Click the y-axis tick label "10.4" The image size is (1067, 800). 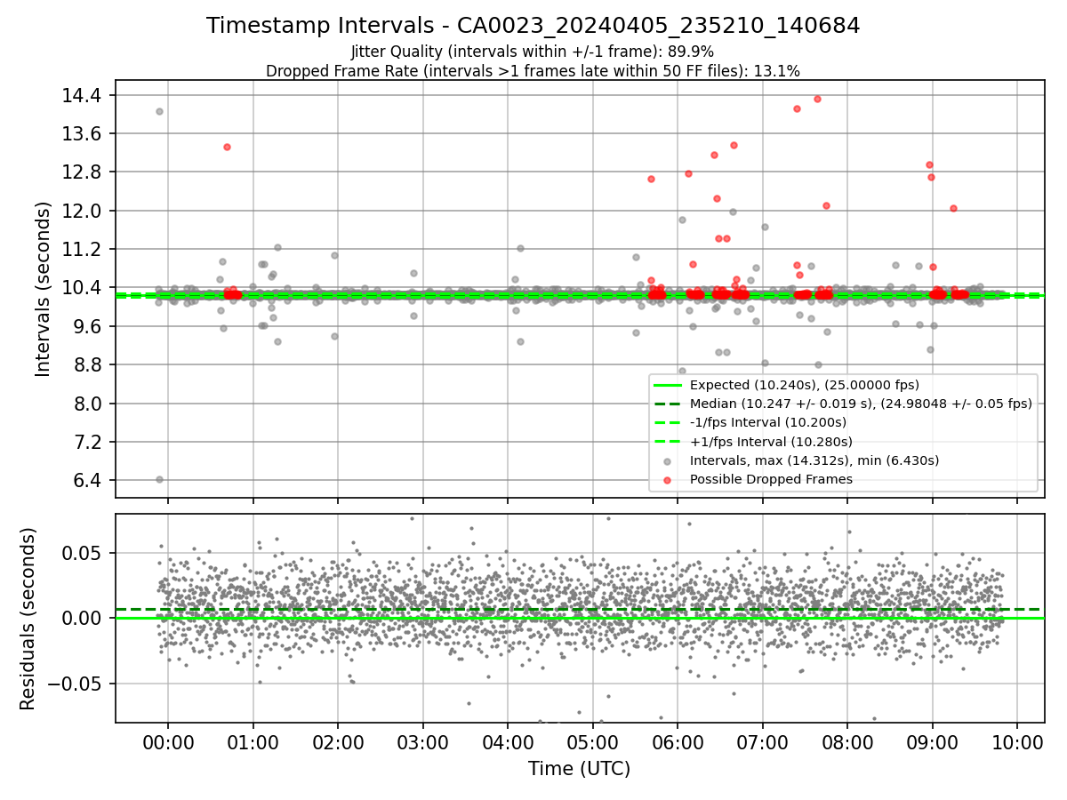pos(81,288)
